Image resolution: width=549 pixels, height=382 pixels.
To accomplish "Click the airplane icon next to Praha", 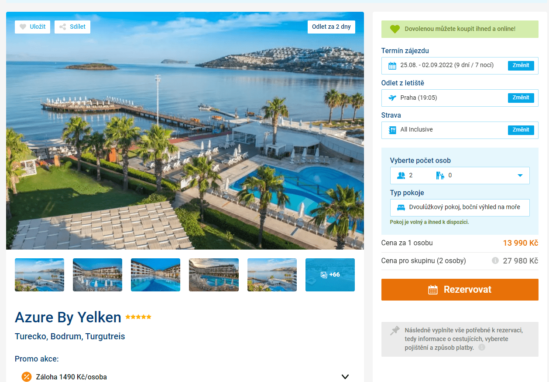I will point(392,98).
